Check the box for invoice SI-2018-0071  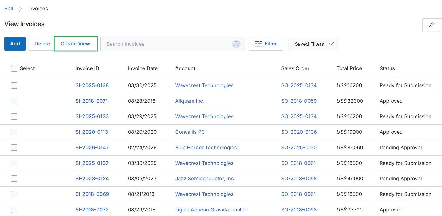14,101
